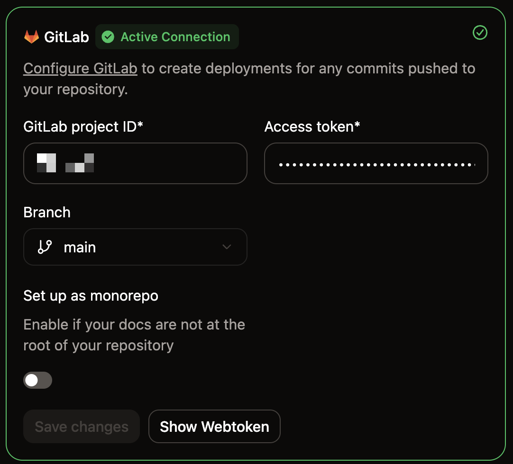Click the branch icon inside the Branch selector
The height and width of the screenshot is (464, 513).
44,247
